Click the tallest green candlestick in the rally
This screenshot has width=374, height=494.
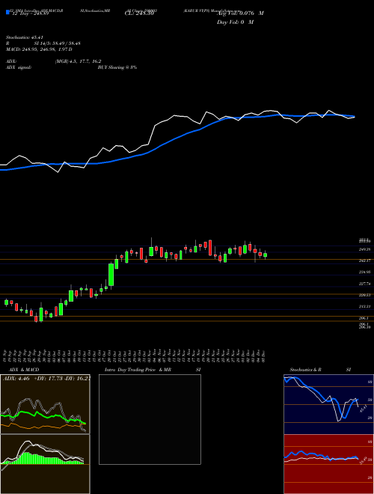111,275
